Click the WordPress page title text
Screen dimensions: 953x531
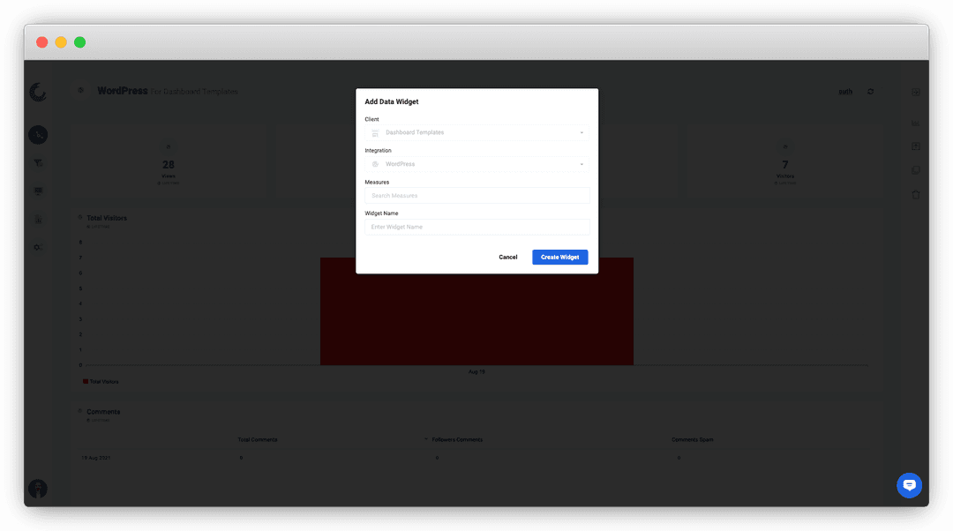(x=122, y=91)
